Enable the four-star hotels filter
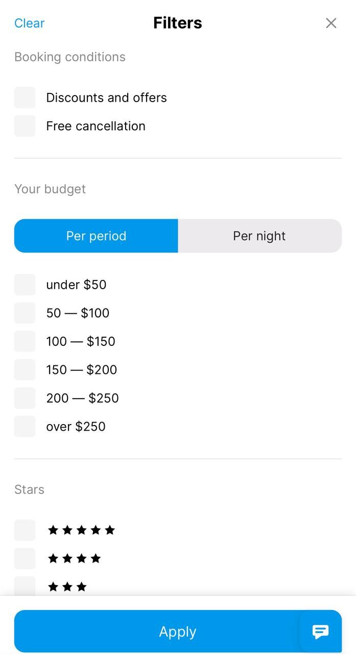 pos(25,558)
